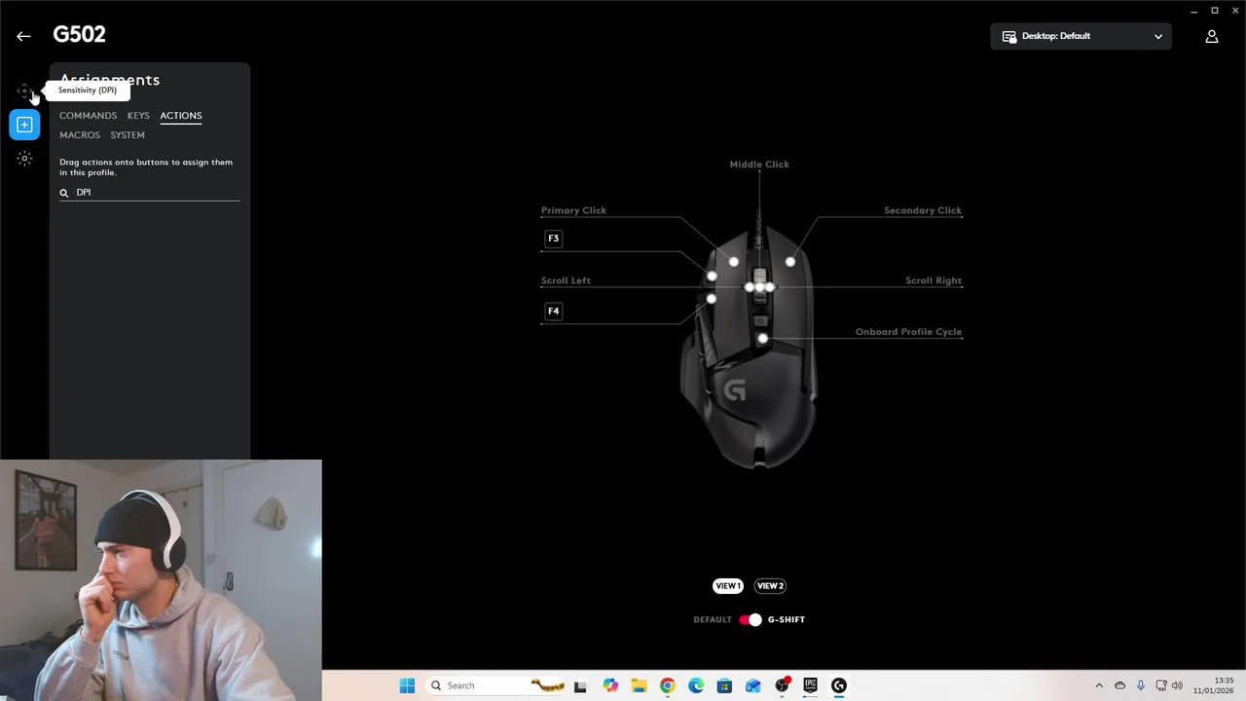Image resolution: width=1246 pixels, height=701 pixels.
Task: Open File Explorer from the taskbar
Action: pyautogui.click(x=639, y=685)
